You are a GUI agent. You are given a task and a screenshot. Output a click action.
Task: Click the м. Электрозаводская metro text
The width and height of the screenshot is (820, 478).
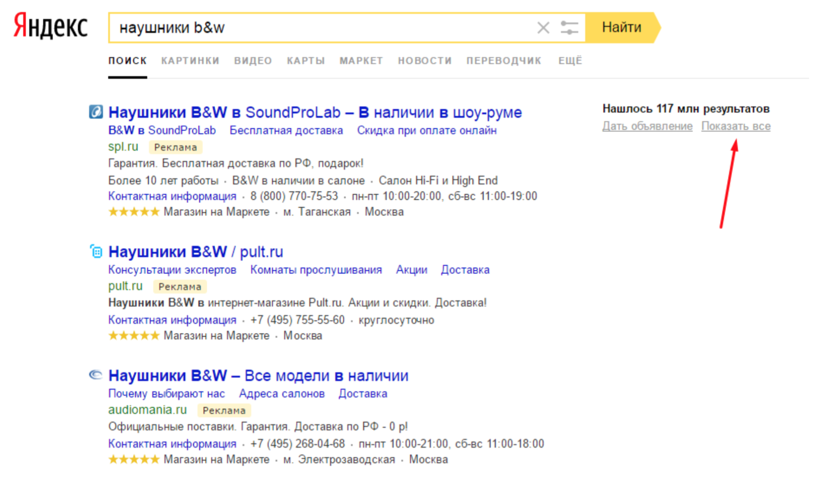point(339,459)
